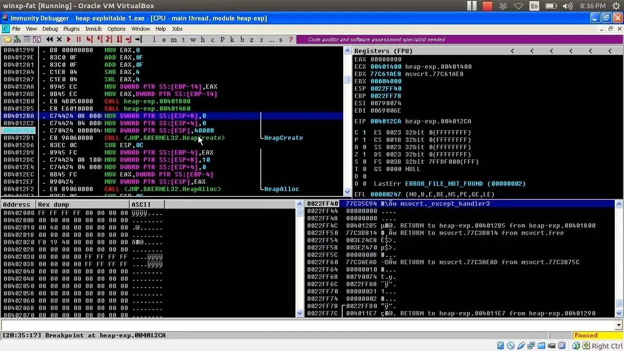Click the VirtualBox shared folders status icon
This screenshot has width=624, height=351.
point(541,346)
